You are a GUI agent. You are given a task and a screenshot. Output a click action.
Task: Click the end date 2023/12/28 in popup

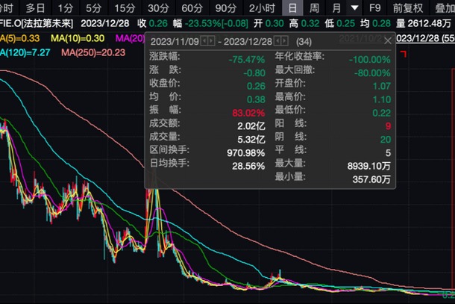pos(248,42)
